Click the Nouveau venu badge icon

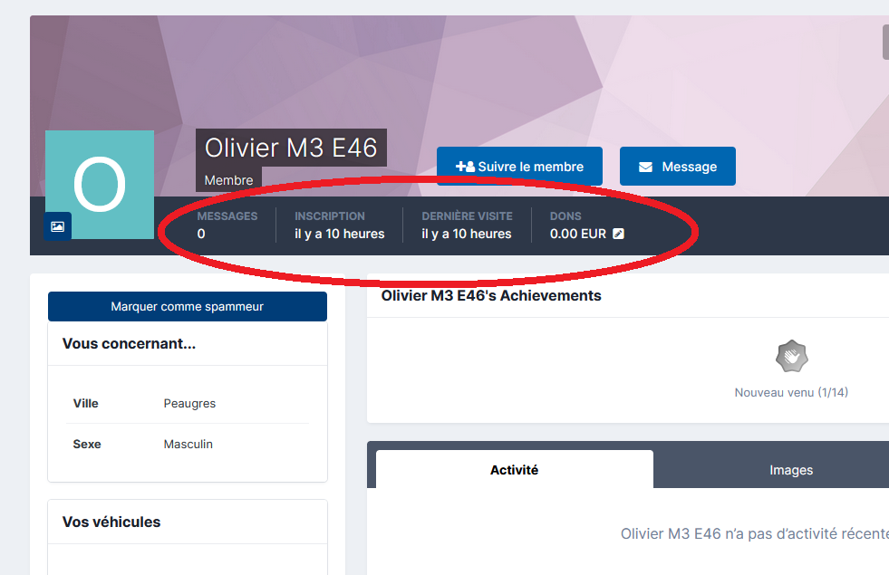[791, 357]
